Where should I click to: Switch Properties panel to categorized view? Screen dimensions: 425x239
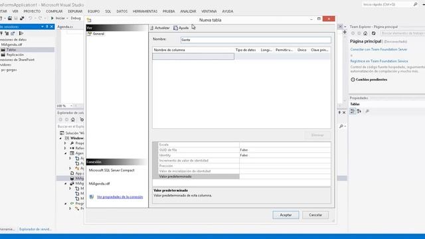pyautogui.click(x=353, y=111)
